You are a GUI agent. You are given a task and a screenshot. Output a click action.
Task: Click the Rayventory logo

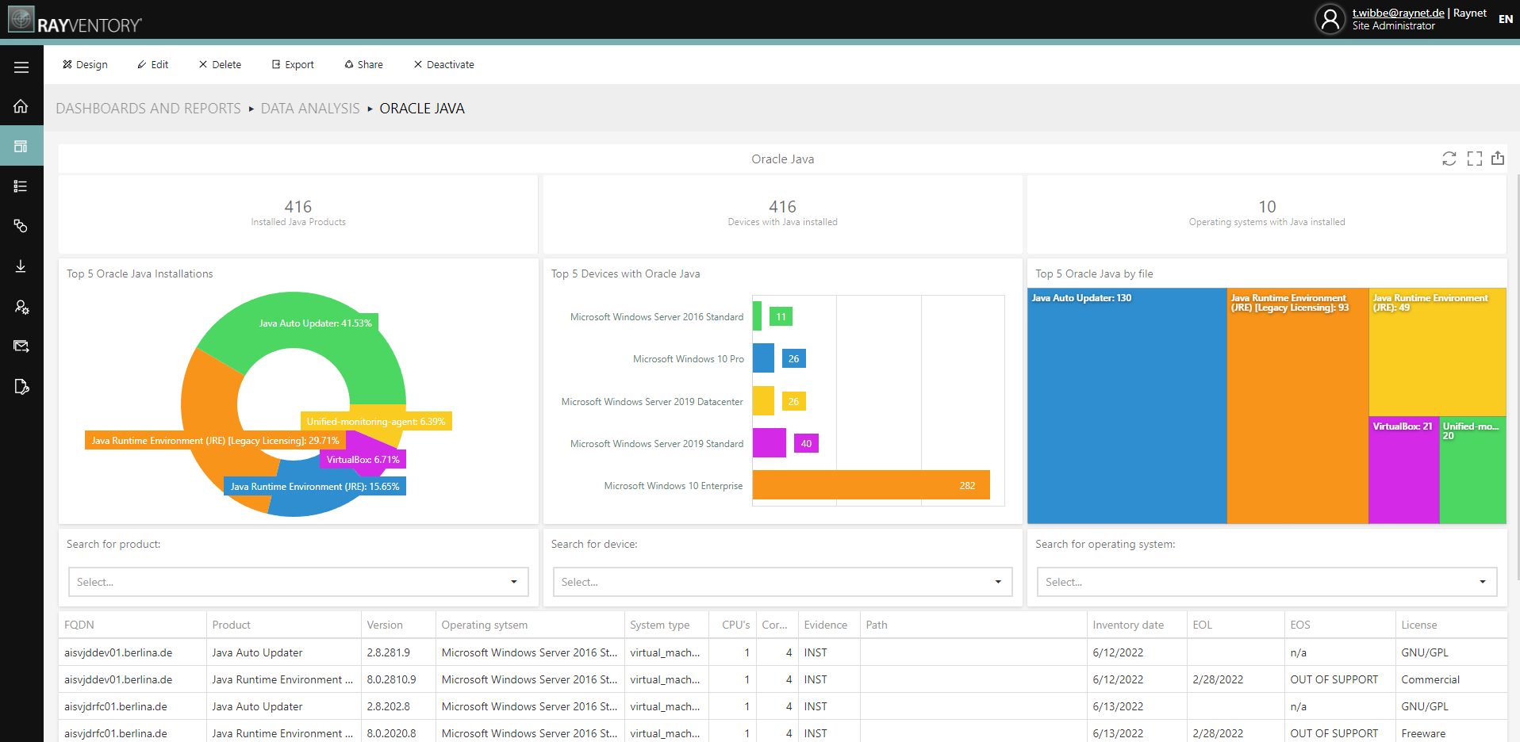(75, 20)
